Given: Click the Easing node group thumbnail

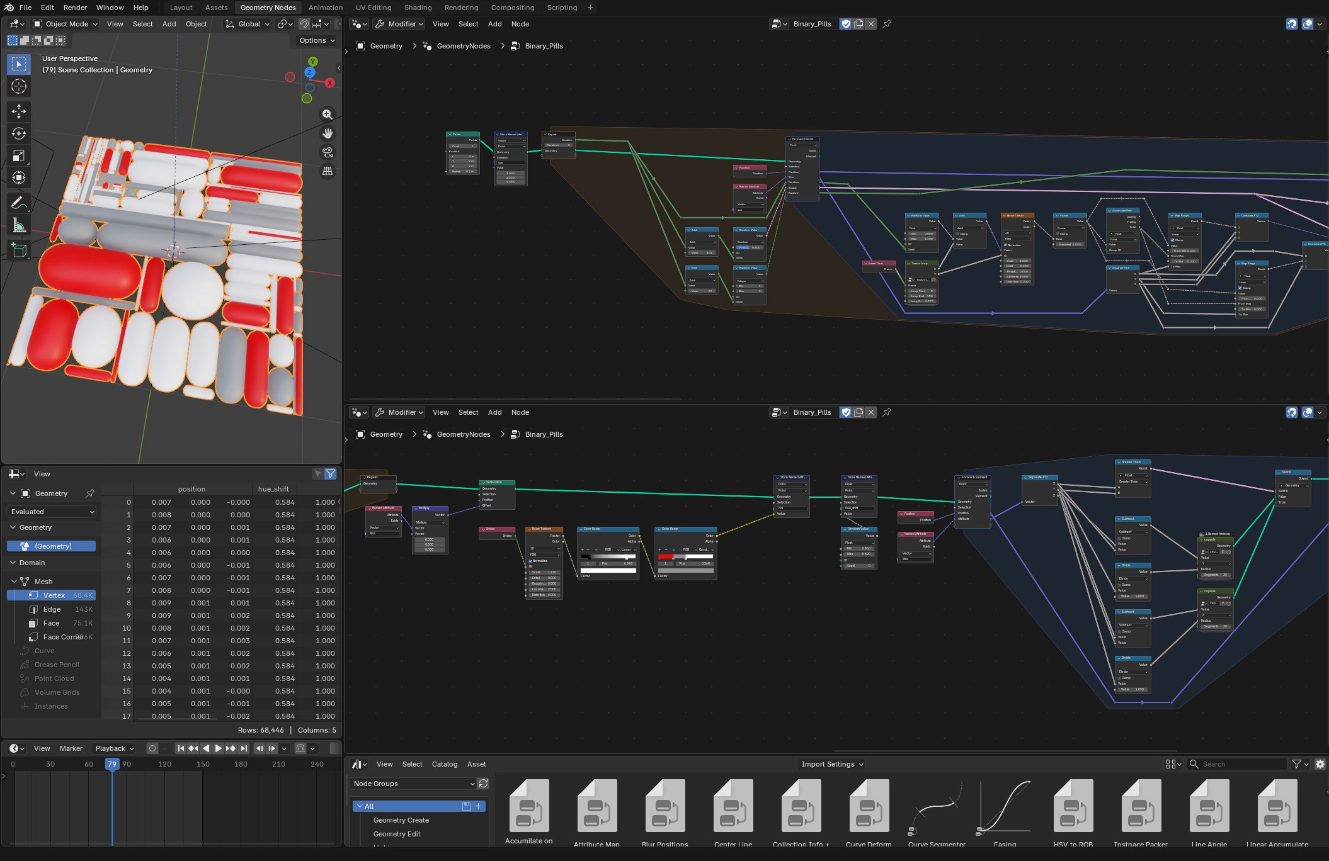Looking at the screenshot, I should click(x=1005, y=808).
